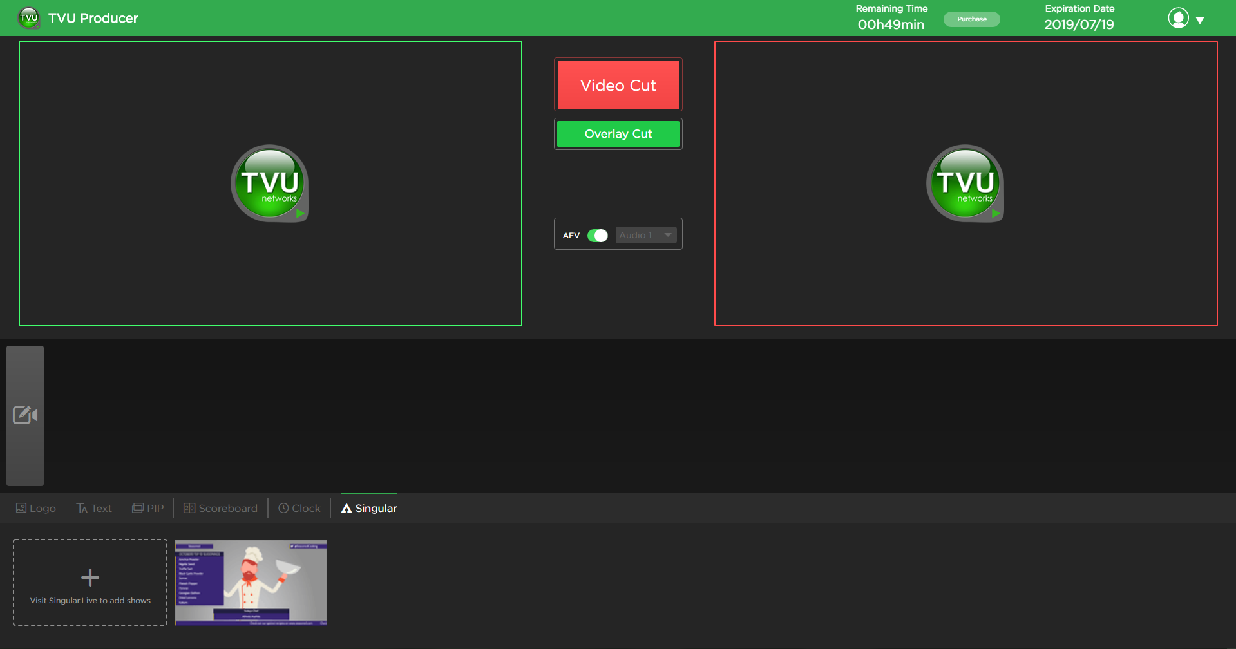Toggle the AFV switch
The image size is (1236, 649).
pos(597,236)
